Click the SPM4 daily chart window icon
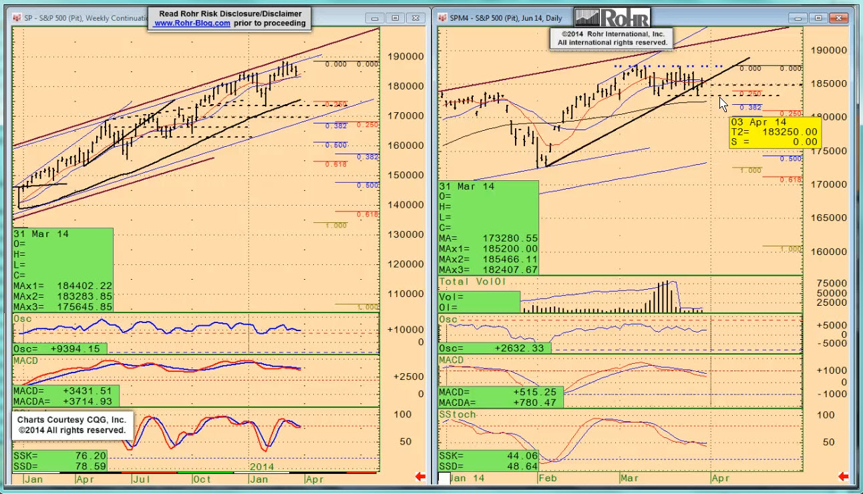 click(x=443, y=18)
